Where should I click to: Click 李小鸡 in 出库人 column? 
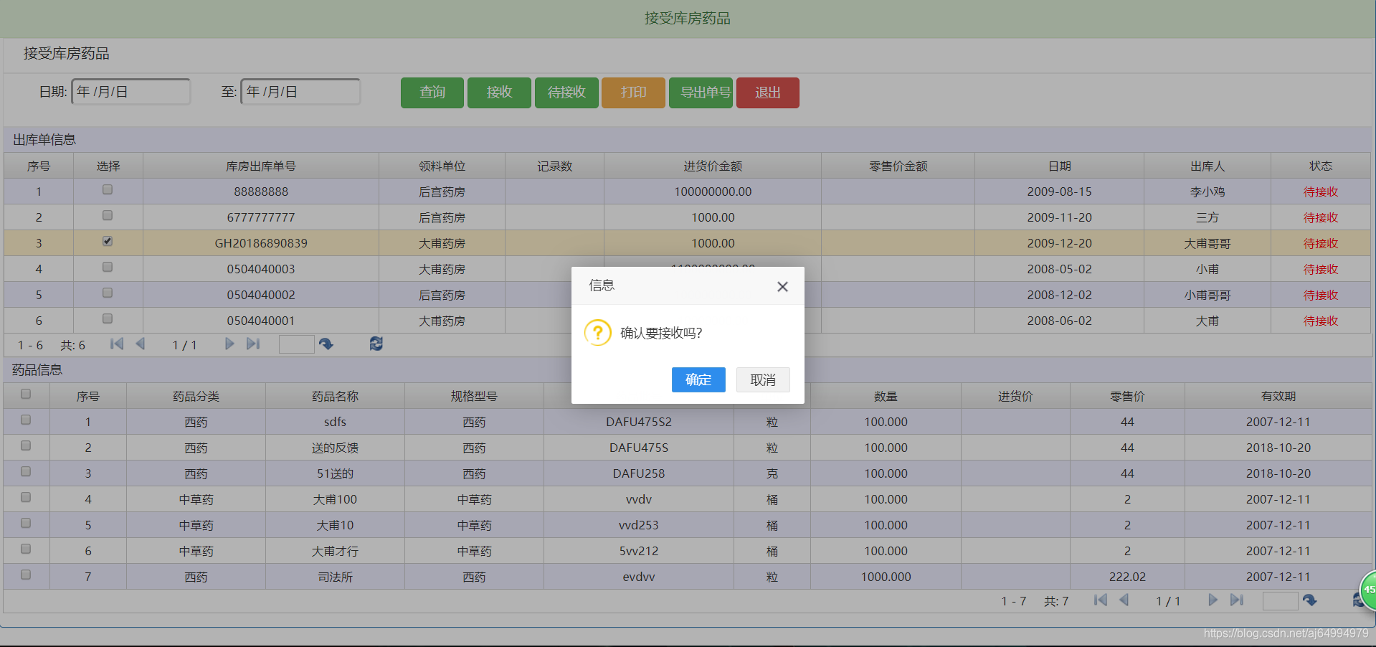pos(1207,192)
